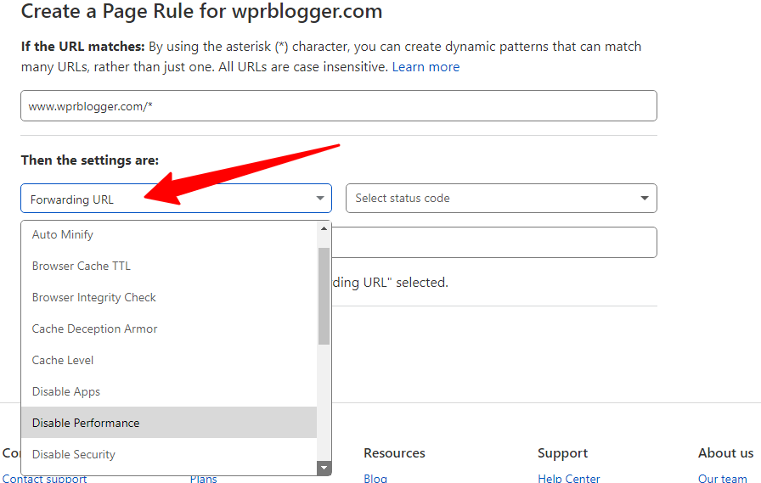The height and width of the screenshot is (483, 761).
Task: Open the Contact support link
Action: click(x=45, y=478)
